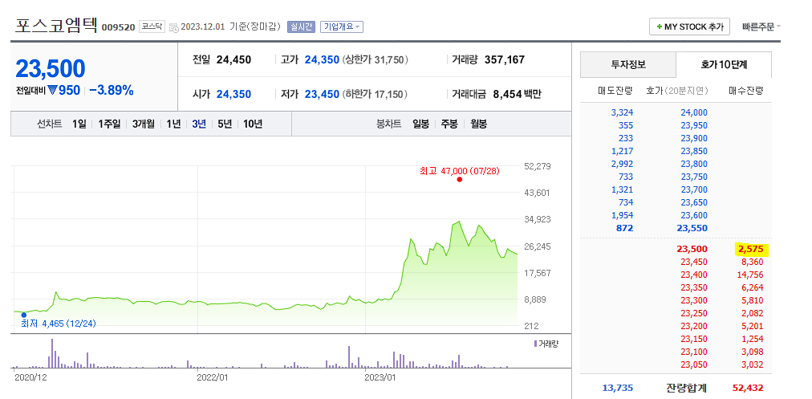Image resolution: width=812 pixels, height=399 pixels.
Task: Click the 매수잔량 column header
Action: pyautogui.click(x=745, y=91)
